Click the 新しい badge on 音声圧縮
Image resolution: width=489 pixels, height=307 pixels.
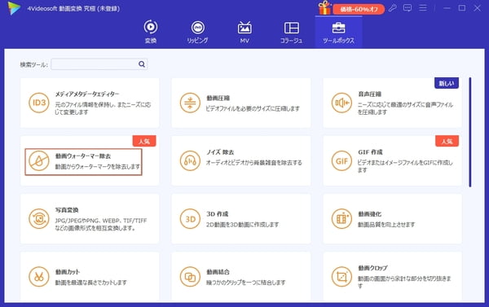click(x=447, y=83)
